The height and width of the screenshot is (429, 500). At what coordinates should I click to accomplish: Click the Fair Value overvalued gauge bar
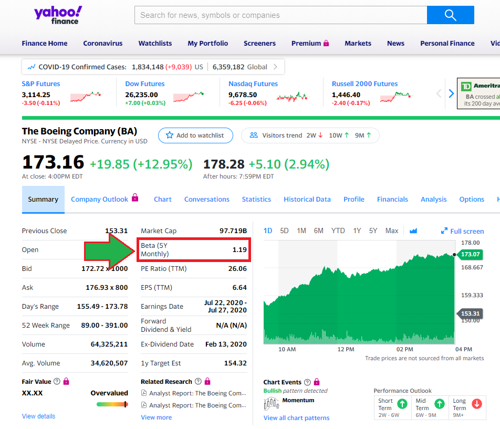[x=112, y=404]
